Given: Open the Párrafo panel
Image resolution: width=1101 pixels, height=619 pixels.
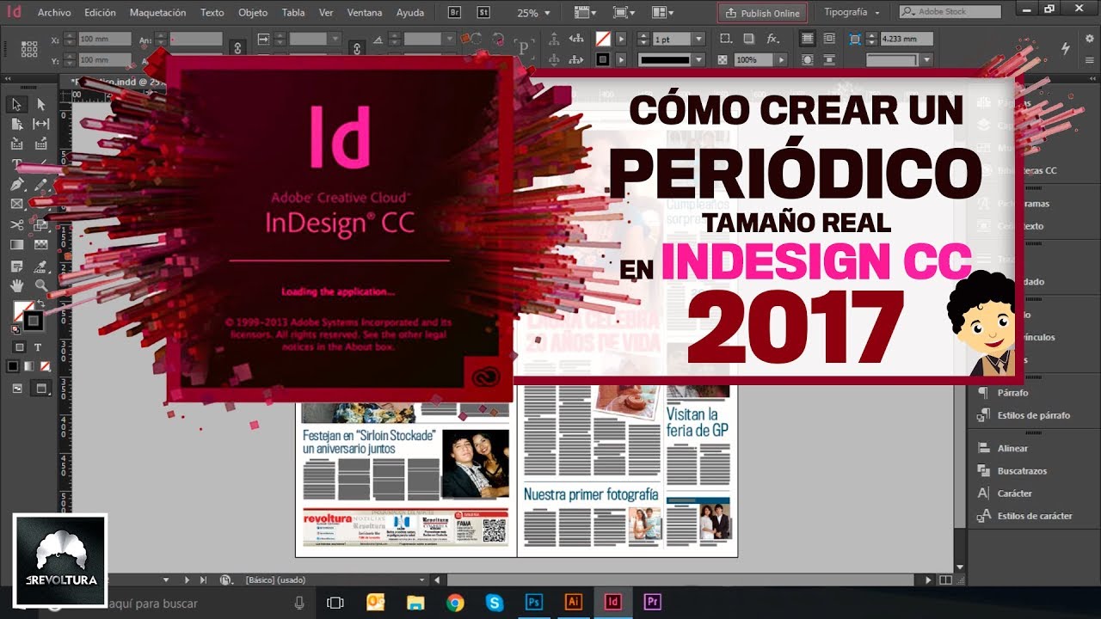Looking at the screenshot, I should pyautogui.click(x=1012, y=393).
